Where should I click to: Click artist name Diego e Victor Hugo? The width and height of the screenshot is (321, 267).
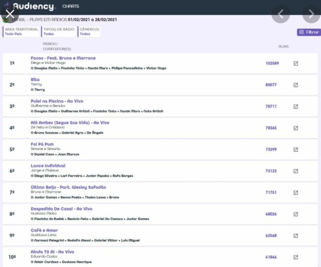point(48,63)
